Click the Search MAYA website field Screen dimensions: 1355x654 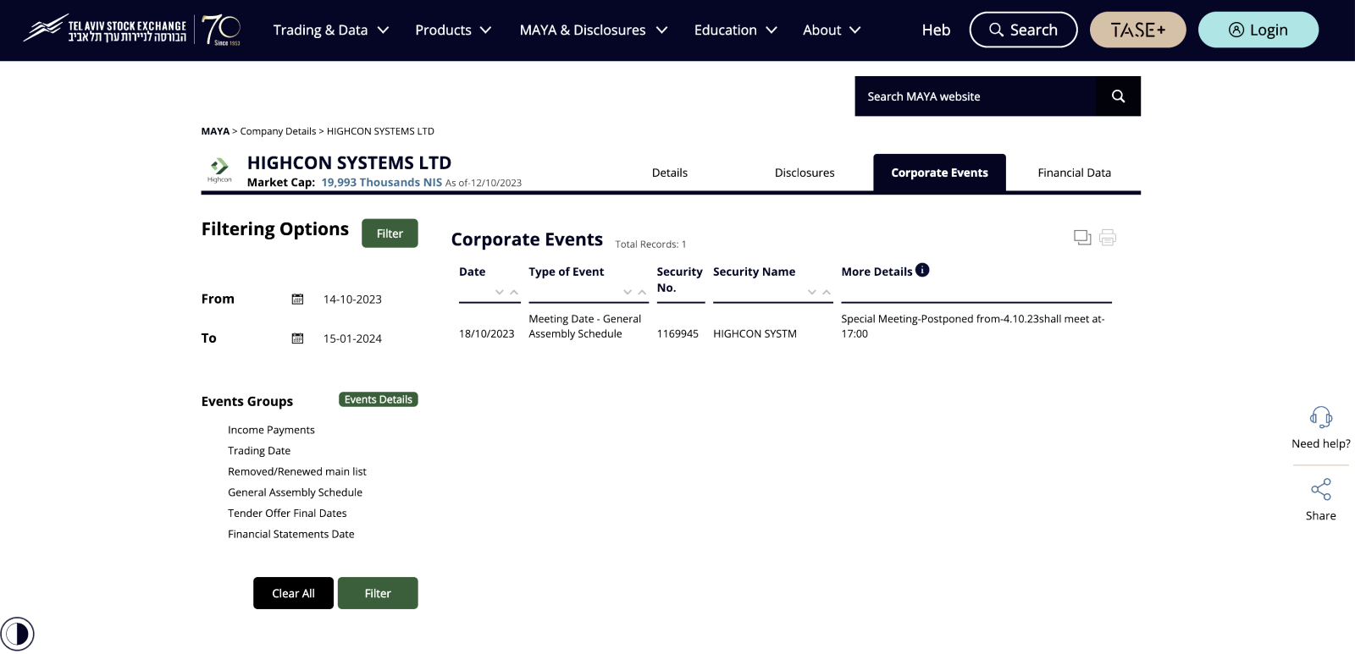click(976, 96)
